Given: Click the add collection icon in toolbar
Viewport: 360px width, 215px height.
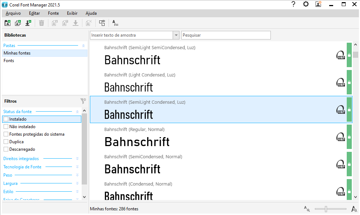Looking at the screenshot, I should tap(18, 23).
